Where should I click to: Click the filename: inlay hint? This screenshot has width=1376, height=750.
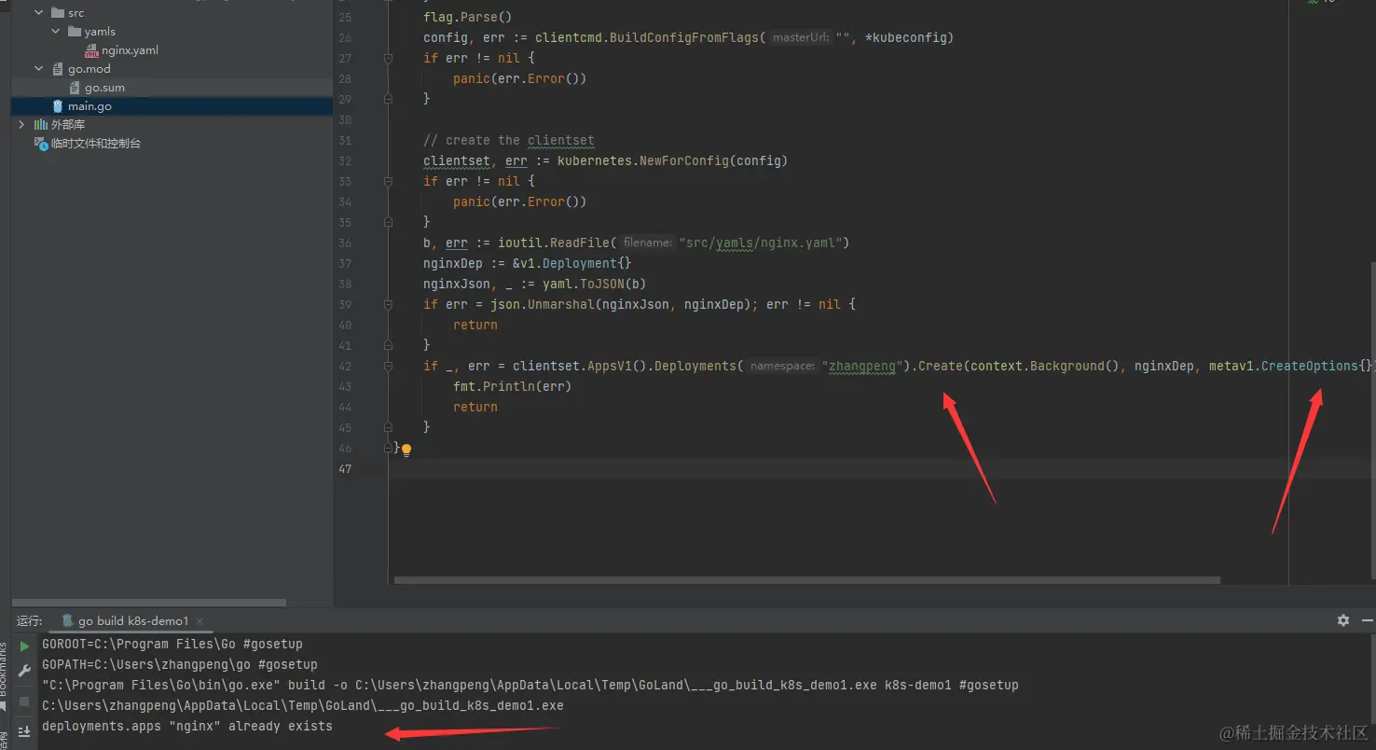(647, 243)
